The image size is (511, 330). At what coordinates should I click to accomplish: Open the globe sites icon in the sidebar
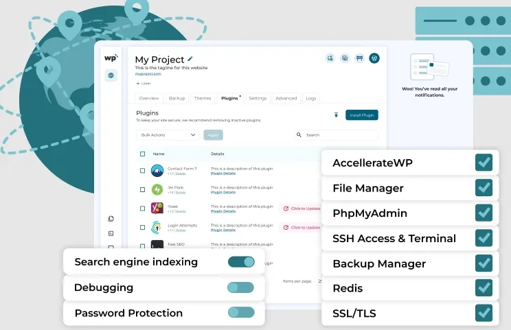click(x=111, y=75)
